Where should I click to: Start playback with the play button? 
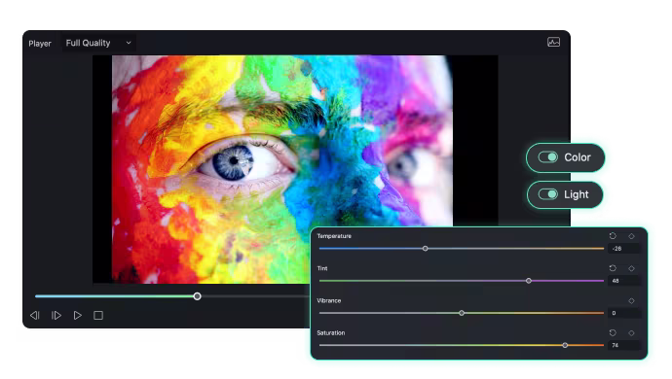[x=78, y=315]
